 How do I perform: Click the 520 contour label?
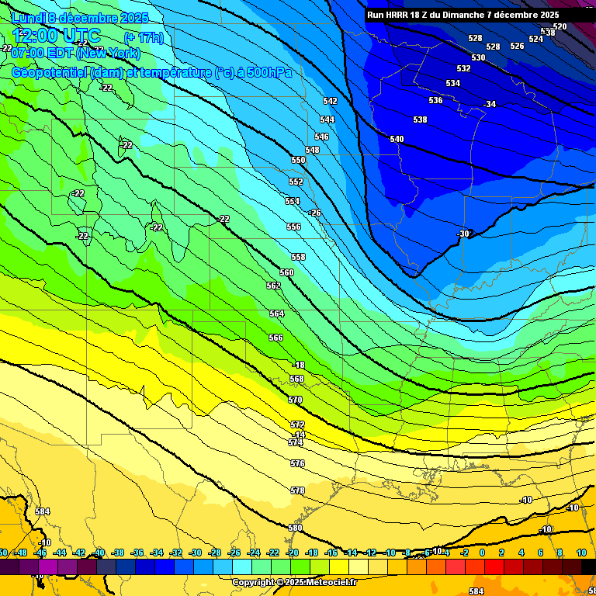tap(560, 26)
